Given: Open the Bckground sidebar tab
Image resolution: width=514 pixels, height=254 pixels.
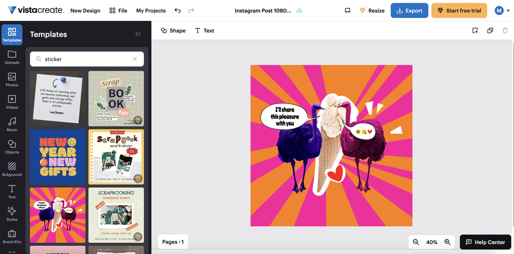Looking at the screenshot, I should (12, 169).
